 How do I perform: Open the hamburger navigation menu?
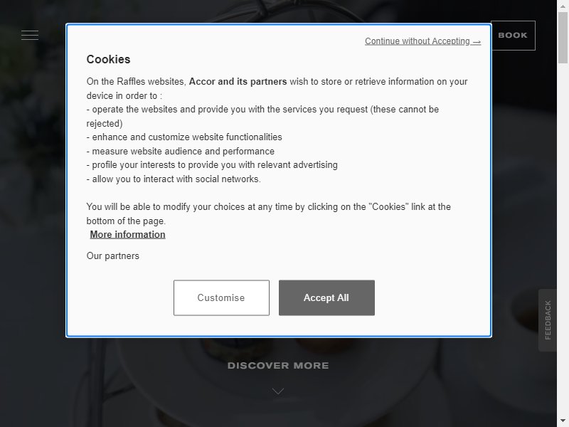pyautogui.click(x=30, y=35)
